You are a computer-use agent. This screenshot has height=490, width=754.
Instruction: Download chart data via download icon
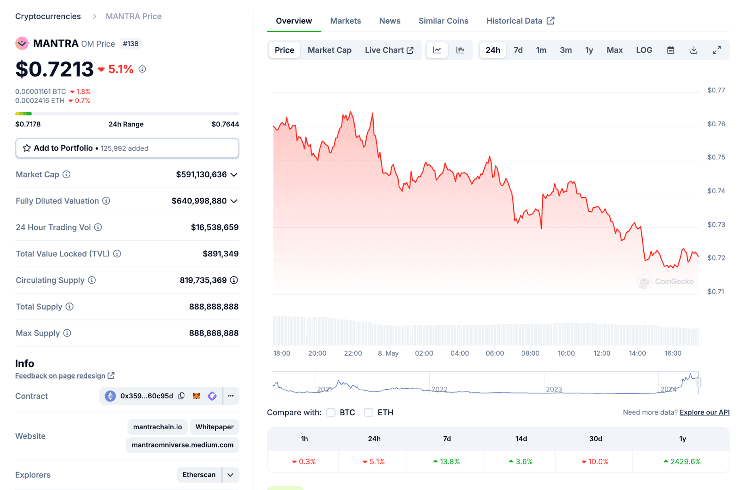[x=694, y=50]
